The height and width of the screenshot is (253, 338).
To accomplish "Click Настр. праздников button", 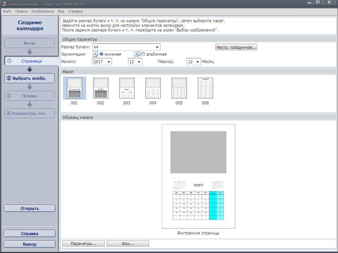I will click(x=236, y=47).
